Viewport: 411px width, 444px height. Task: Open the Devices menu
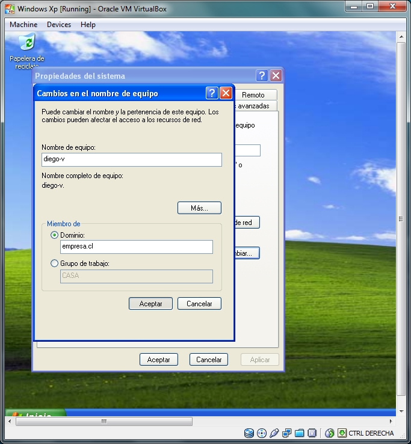[59, 25]
